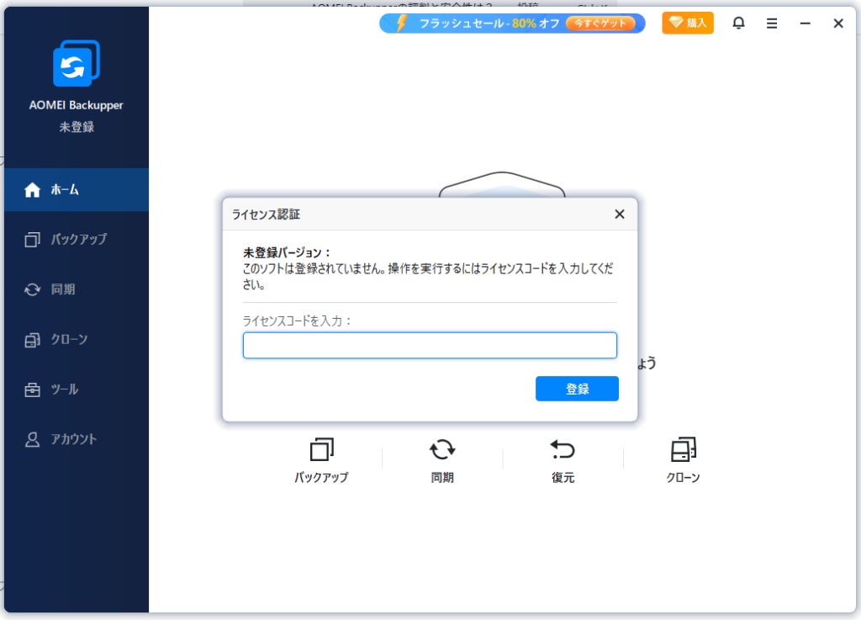The height and width of the screenshot is (620, 861).
Task: Click the バックアップ icon on the home page
Action: pos(322,449)
